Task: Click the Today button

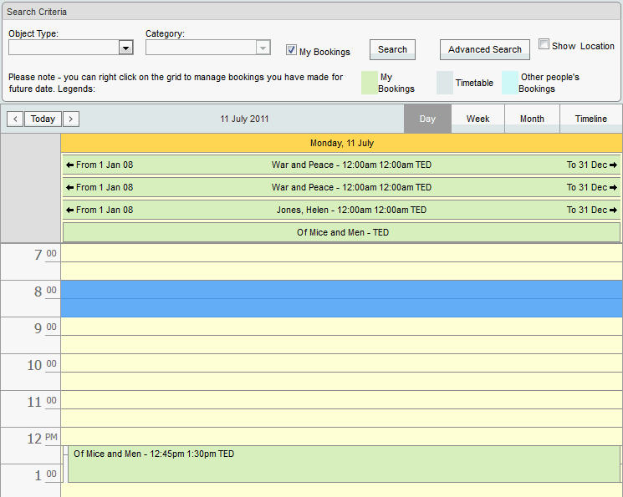Action: coord(43,119)
